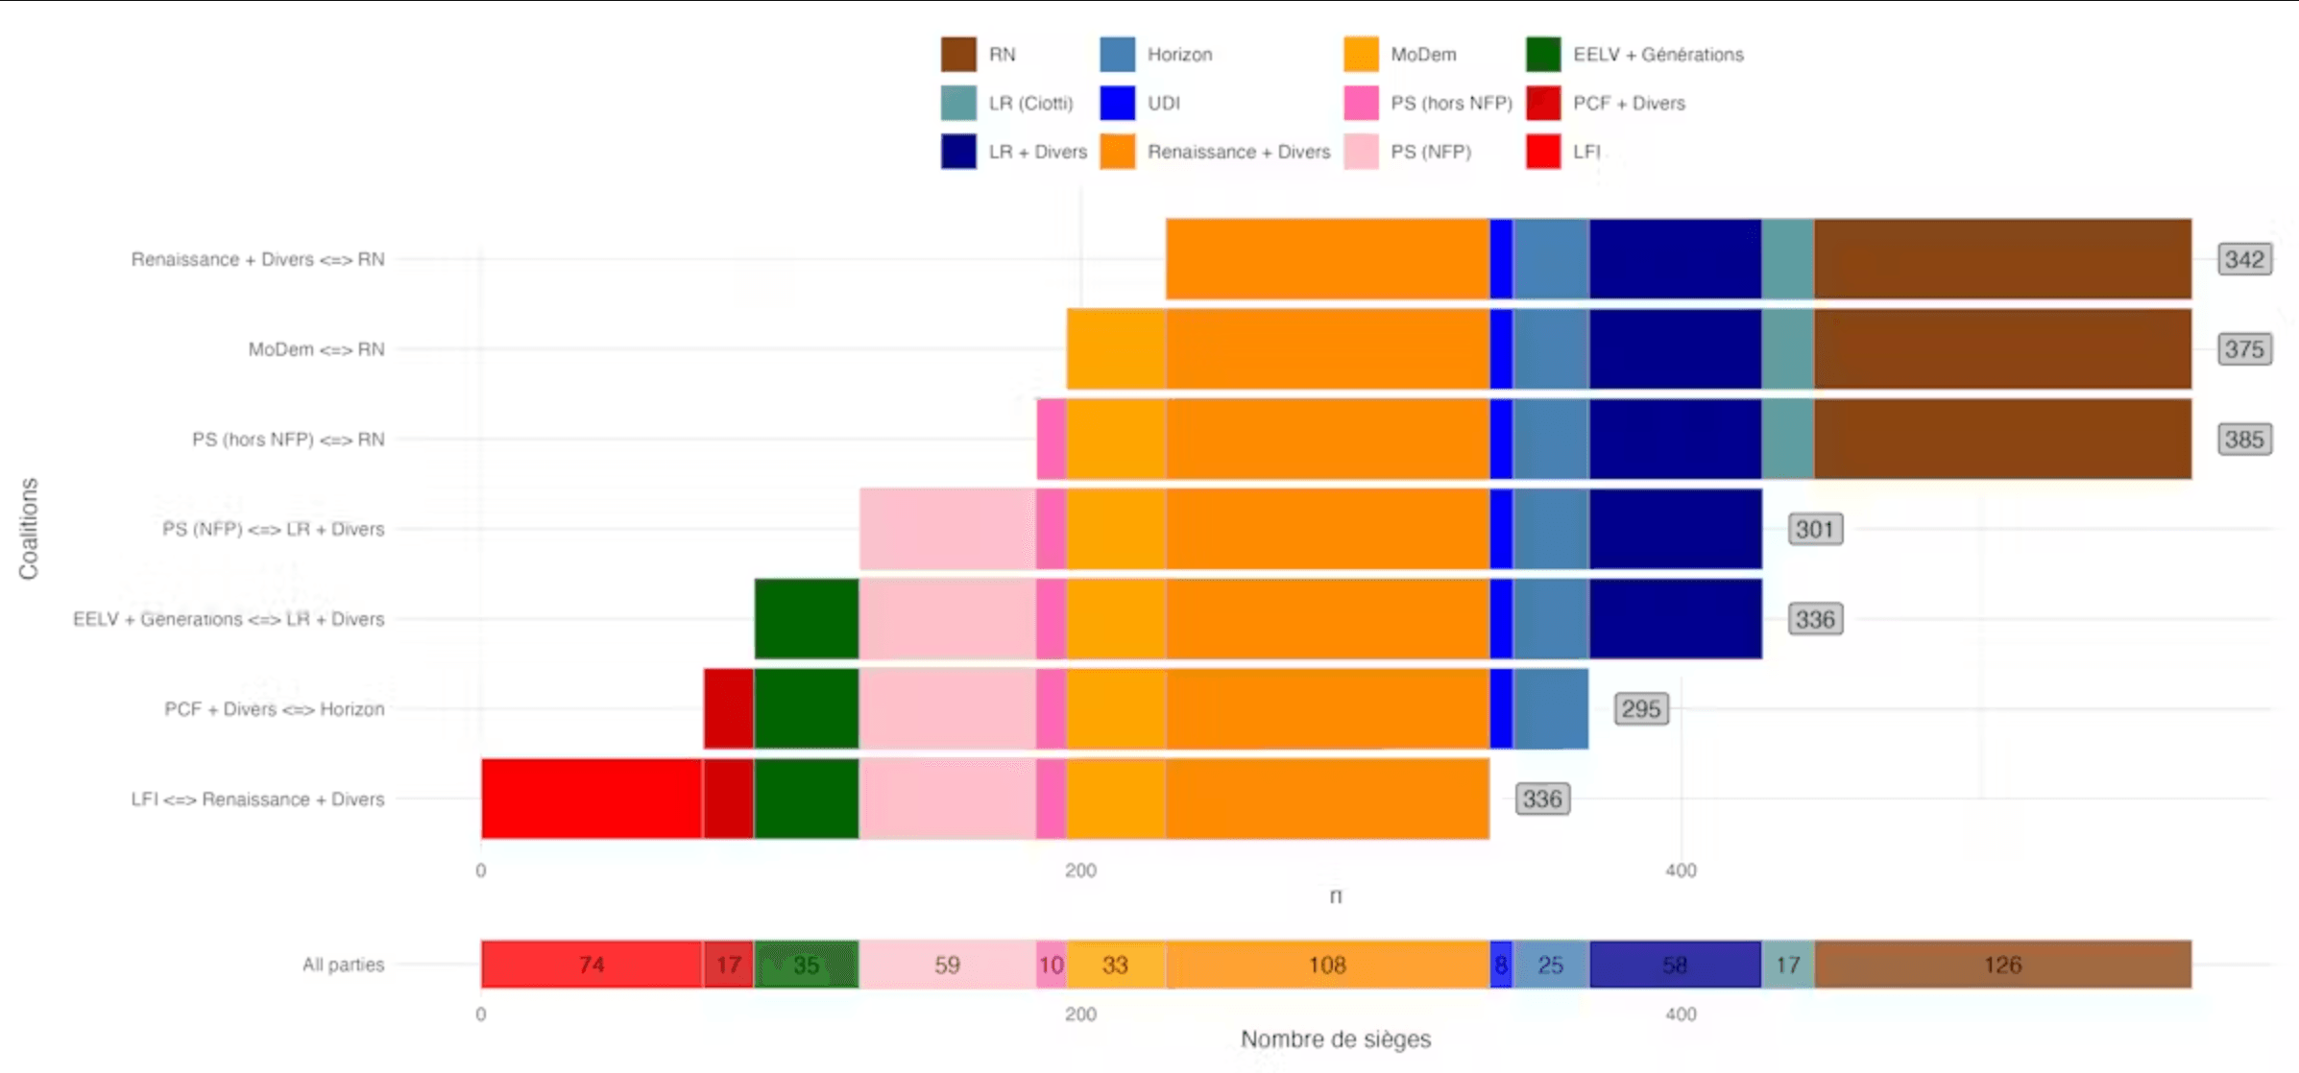Viewport: 2299px width, 1073px height.
Task: Click the PS (NFP) segment labeled 59
Action: 948,965
